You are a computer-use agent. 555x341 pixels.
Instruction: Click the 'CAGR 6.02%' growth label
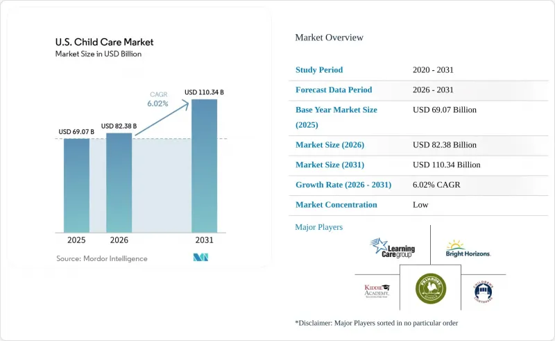[158, 99]
